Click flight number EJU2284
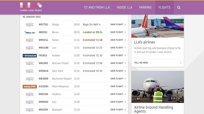 44,86
